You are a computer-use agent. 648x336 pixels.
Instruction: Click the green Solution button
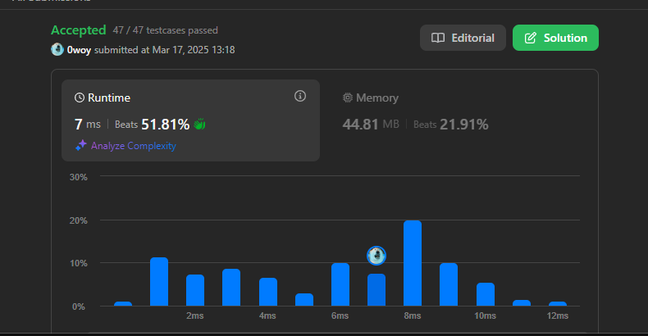tap(555, 38)
